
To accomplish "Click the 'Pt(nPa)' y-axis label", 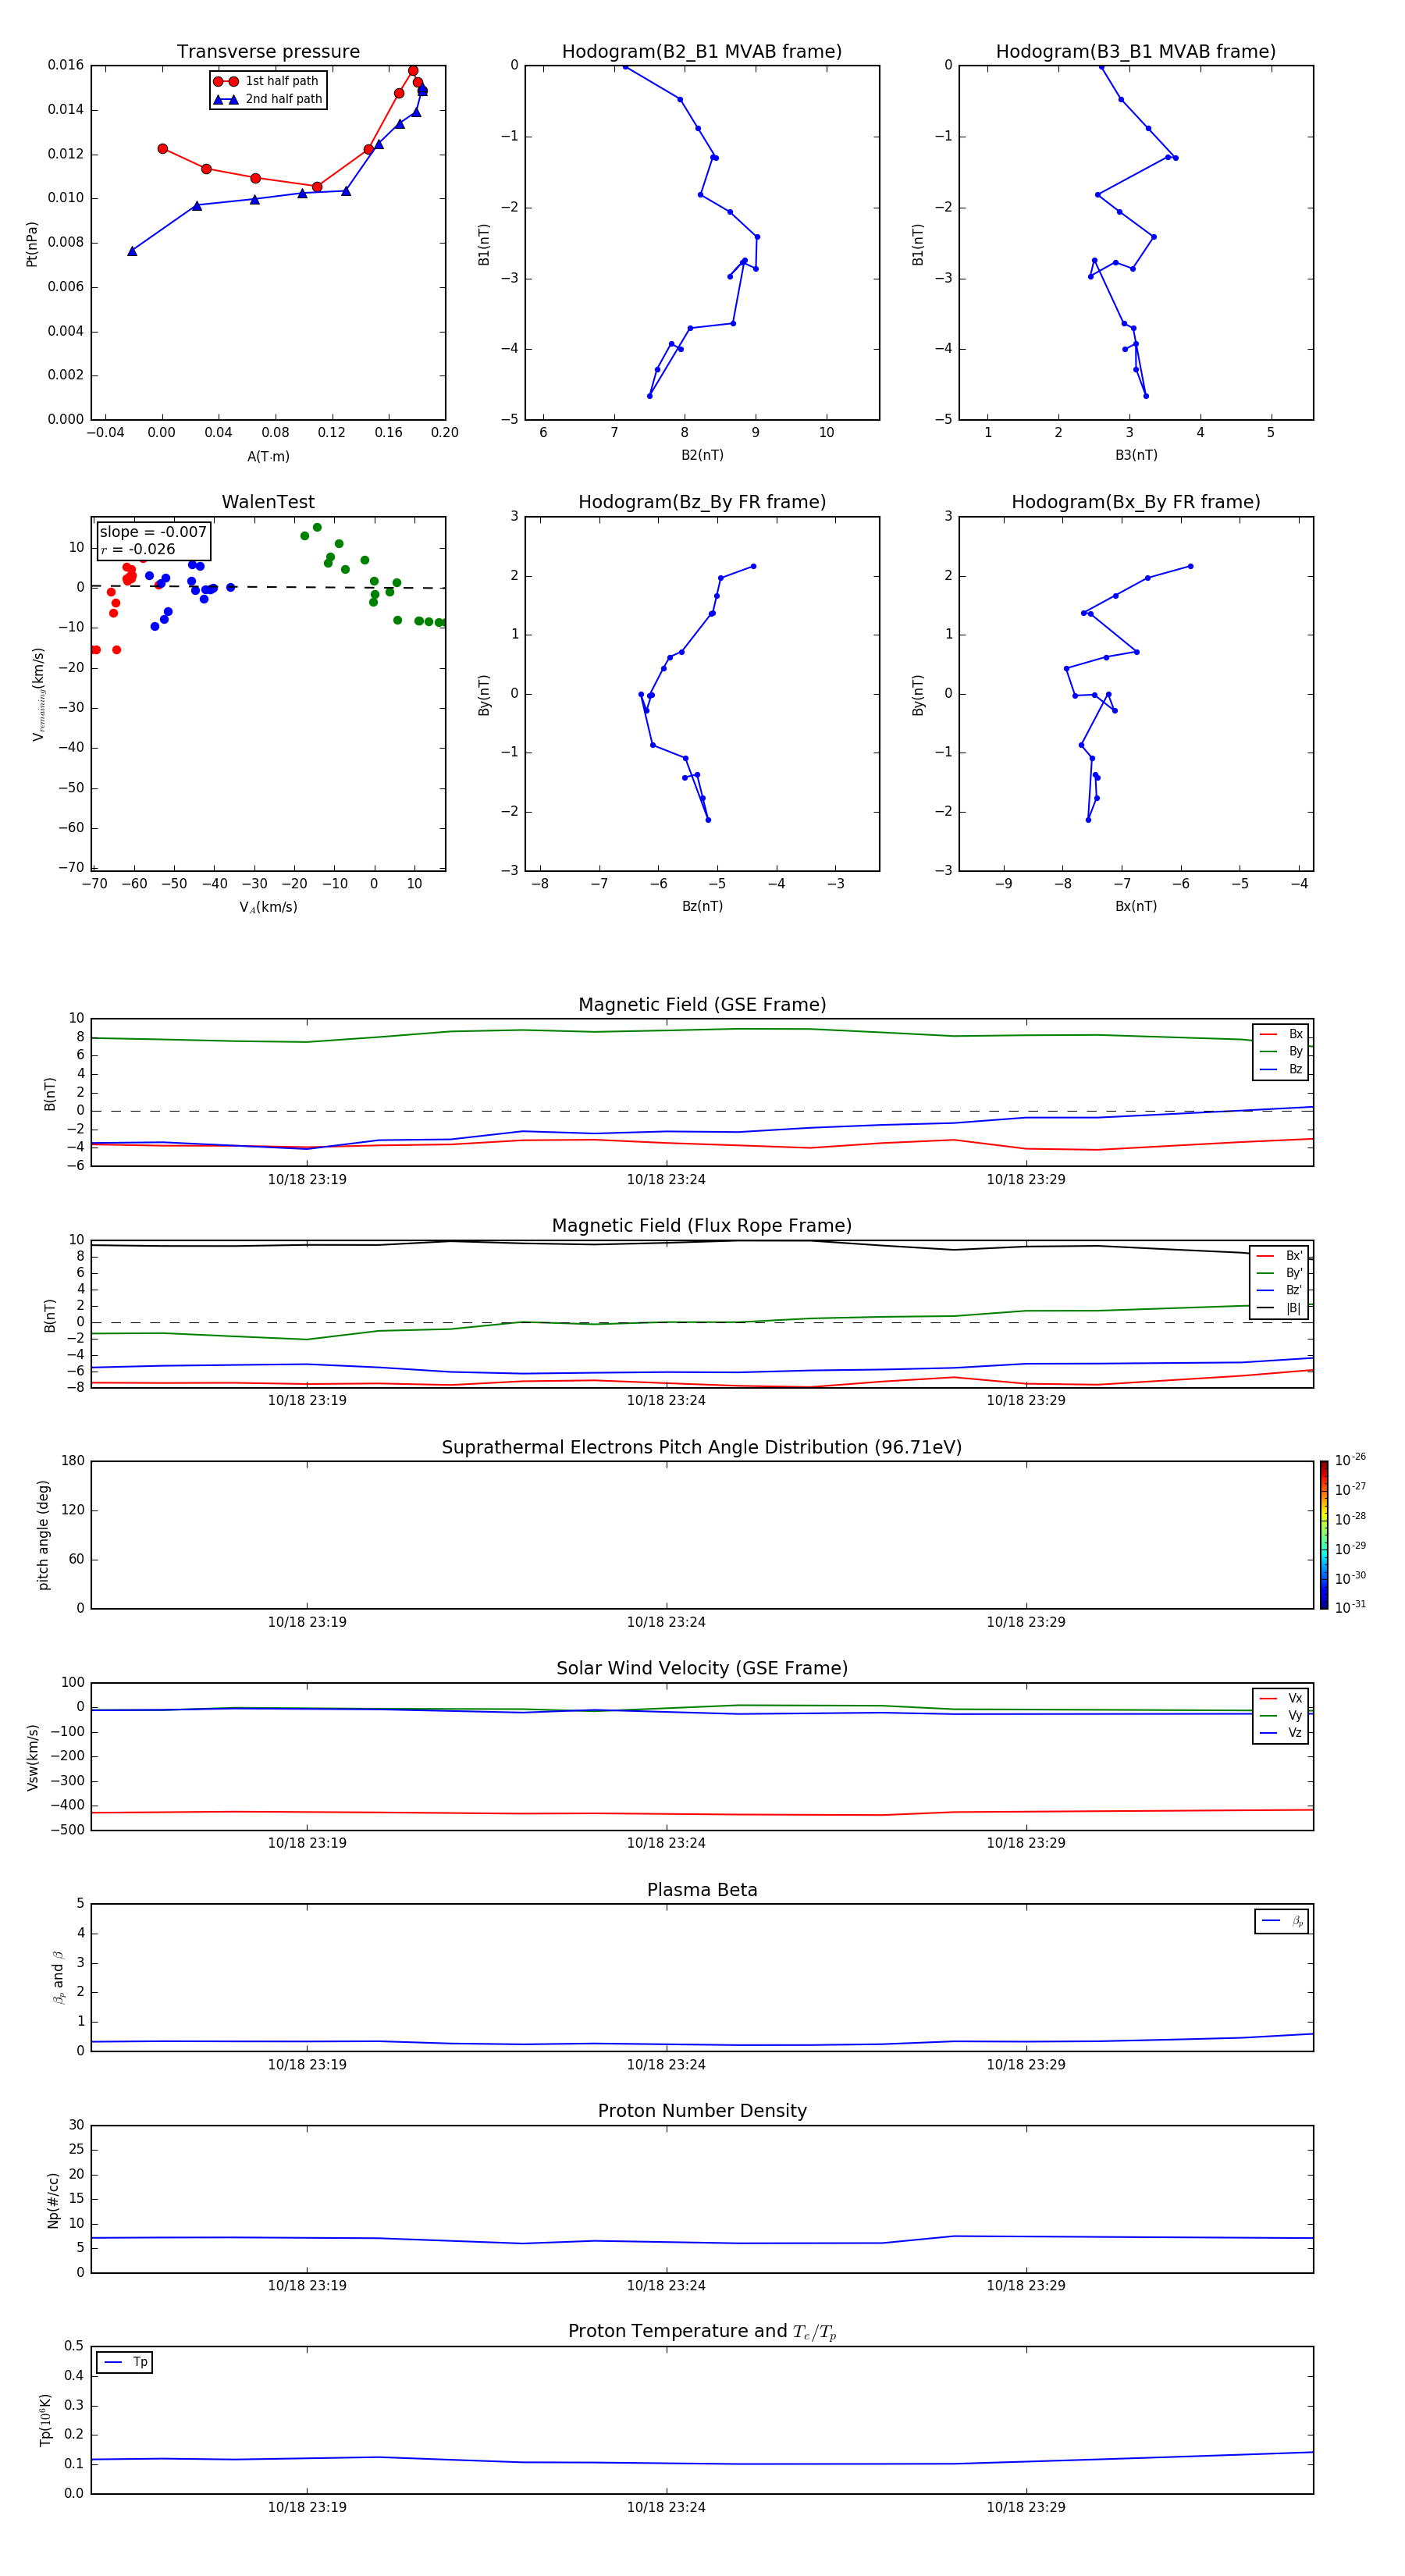I will tap(32, 243).
